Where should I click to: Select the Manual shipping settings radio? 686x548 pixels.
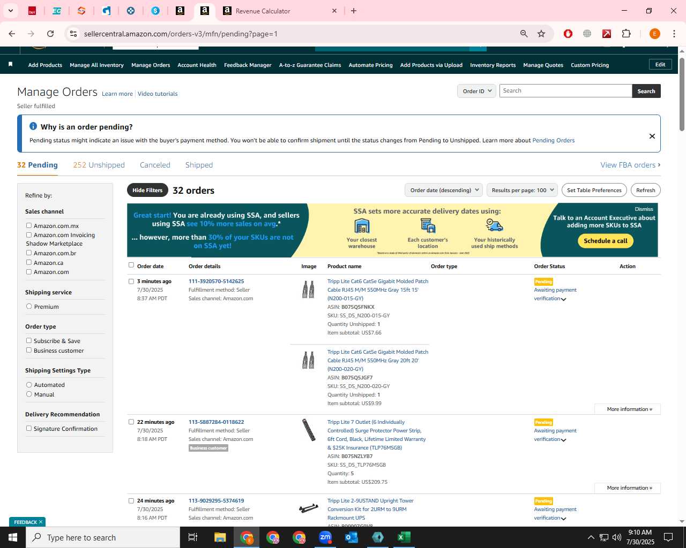click(29, 394)
